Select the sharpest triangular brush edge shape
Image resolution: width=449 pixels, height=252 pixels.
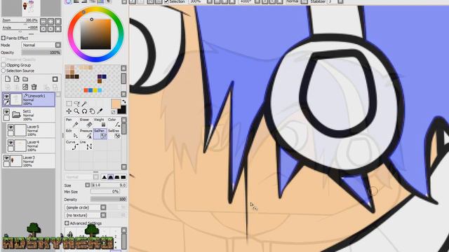[105, 177]
